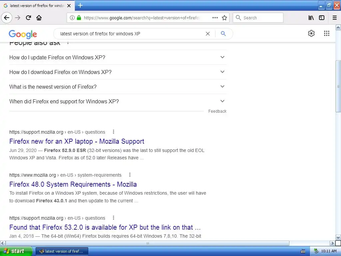Image resolution: width=341 pixels, height=256 pixels.
Task: Select the Firefox taskbar window button
Action: point(62,251)
